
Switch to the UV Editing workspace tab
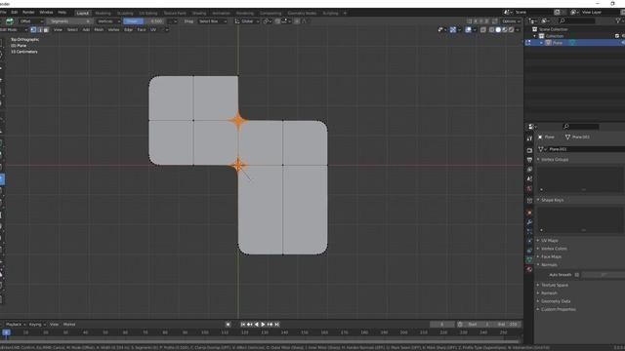(147, 13)
